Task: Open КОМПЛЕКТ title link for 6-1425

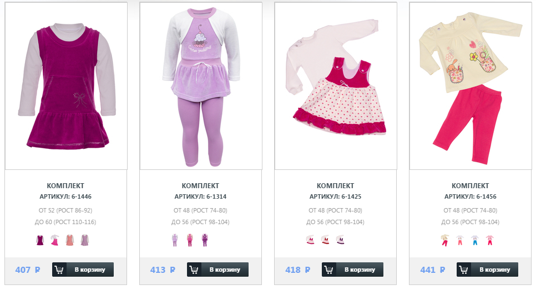Action: [335, 186]
